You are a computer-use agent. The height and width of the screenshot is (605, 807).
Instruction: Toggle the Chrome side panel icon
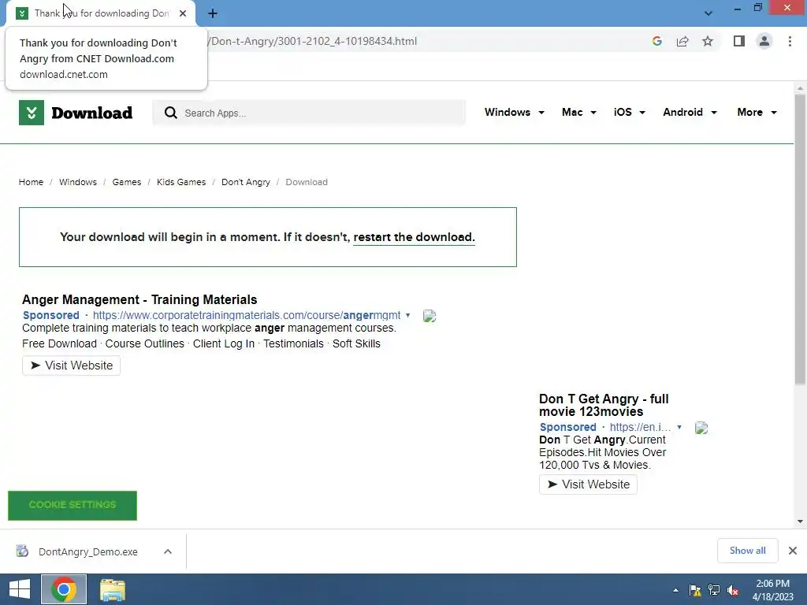point(739,41)
